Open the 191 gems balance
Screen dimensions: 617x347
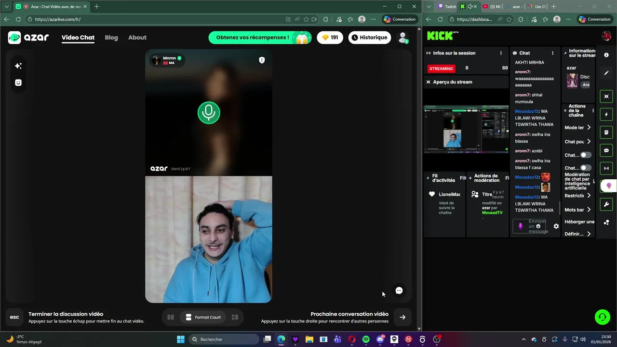pyautogui.click(x=330, y=38)
